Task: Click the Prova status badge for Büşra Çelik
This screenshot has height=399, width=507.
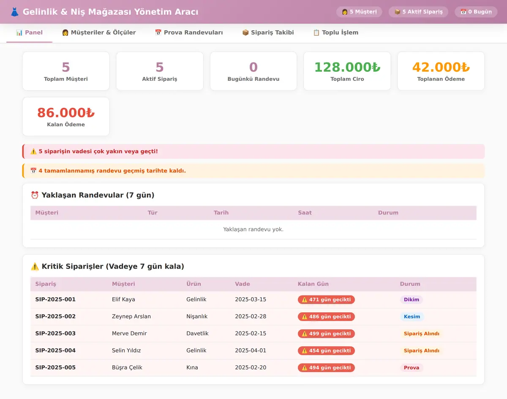Action: click(x=412, y=368)
